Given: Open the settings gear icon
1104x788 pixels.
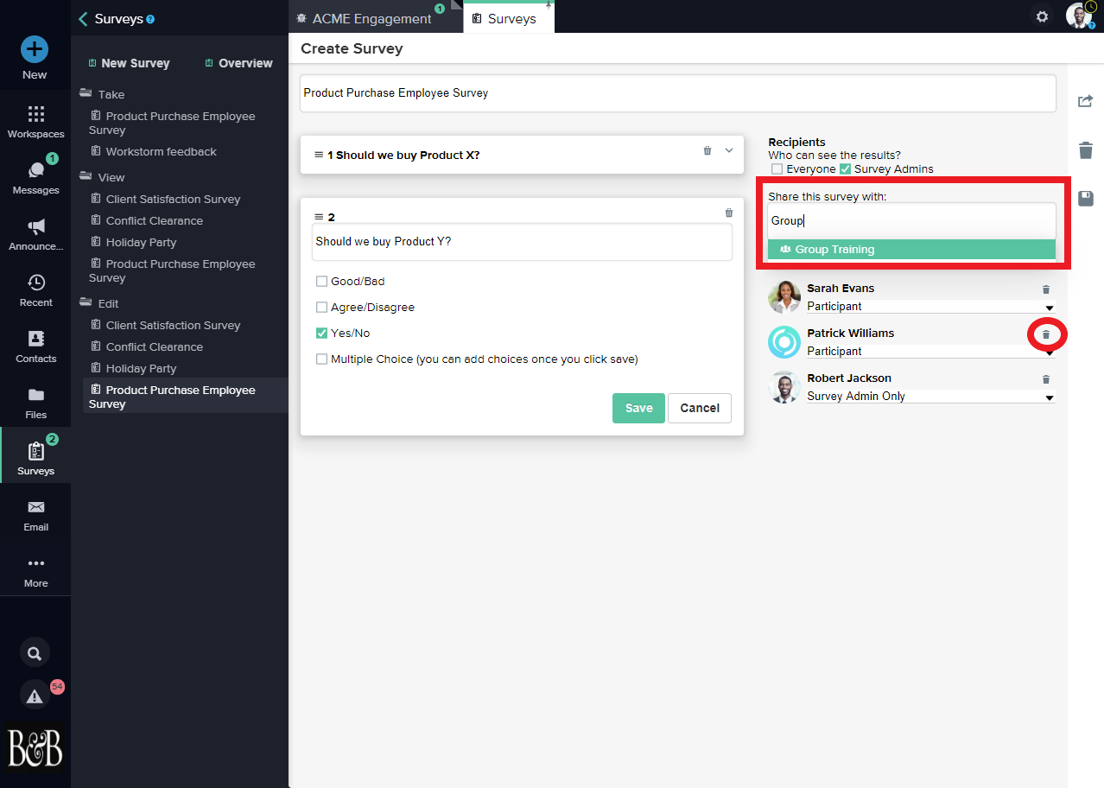Looking at the screenshot, I should coord(1043,16).
